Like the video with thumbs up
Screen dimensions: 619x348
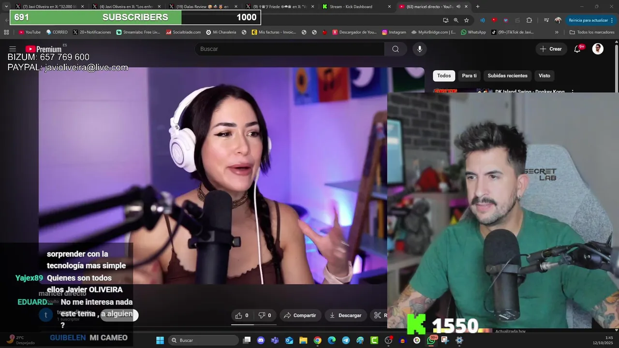pos(242,315)
